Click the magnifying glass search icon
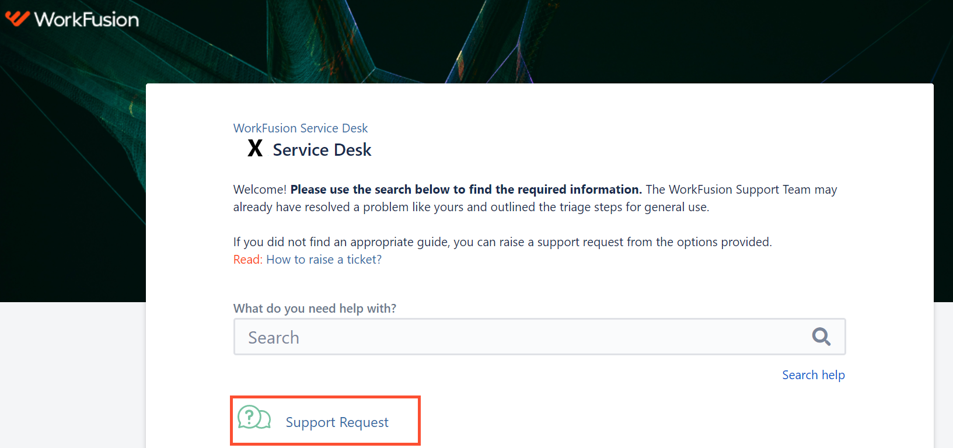The image size is (953, 448). pos(821,337)
